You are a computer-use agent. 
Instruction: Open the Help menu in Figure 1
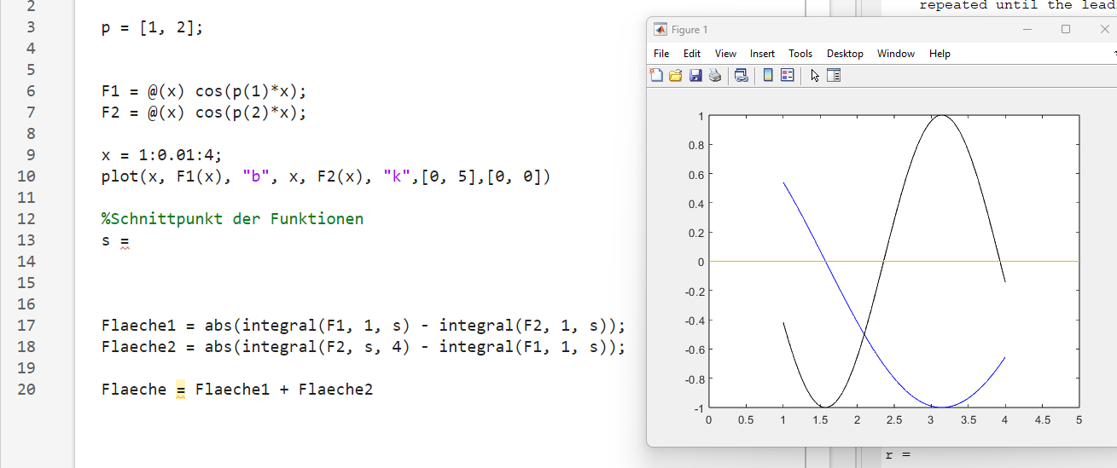point(940,53)
